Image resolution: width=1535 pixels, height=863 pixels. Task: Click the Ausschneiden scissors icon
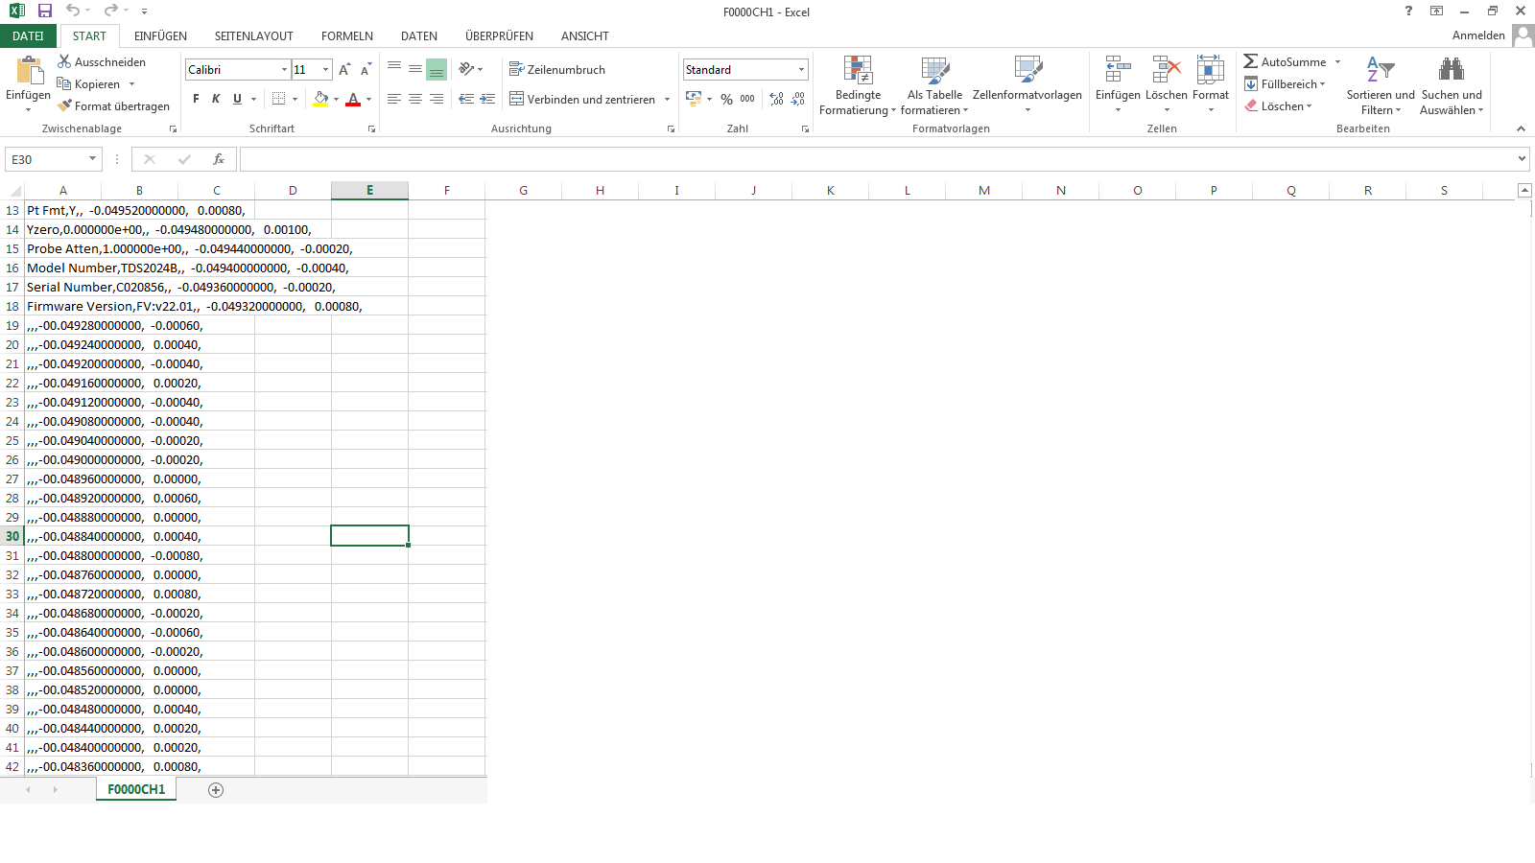click(x=64, y=61)
